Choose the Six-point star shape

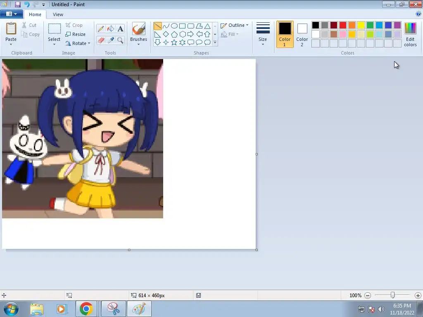point(182,43)
